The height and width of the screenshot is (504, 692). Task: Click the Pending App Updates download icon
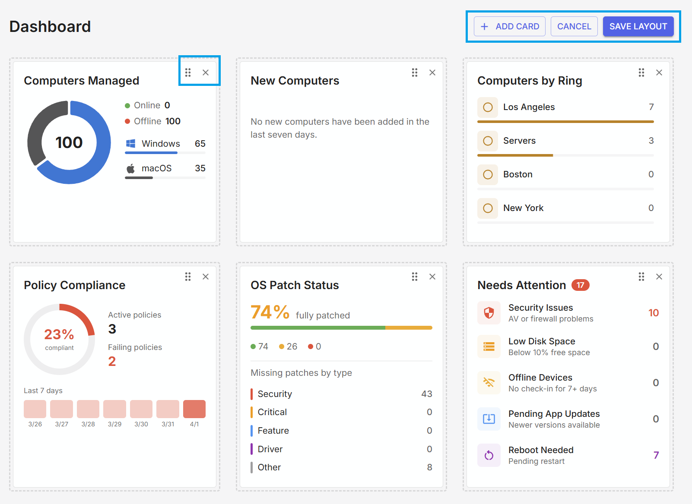click(489, 419)
